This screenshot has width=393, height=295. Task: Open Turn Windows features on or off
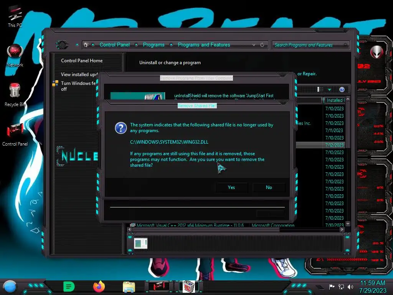click(x=78, y=86)
